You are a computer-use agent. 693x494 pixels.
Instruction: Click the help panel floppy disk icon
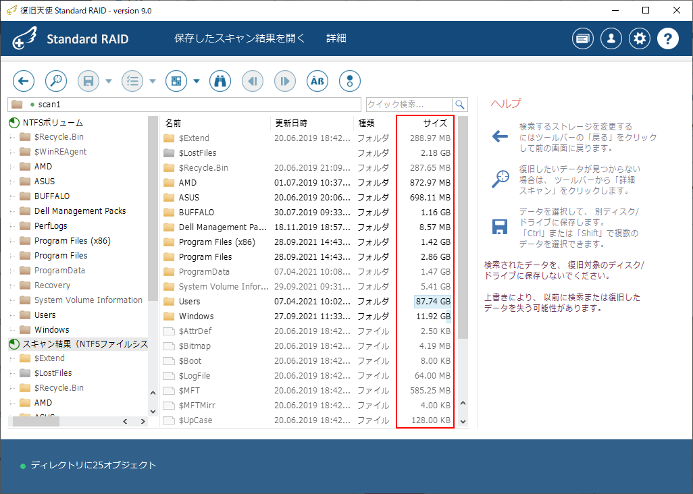500,227
